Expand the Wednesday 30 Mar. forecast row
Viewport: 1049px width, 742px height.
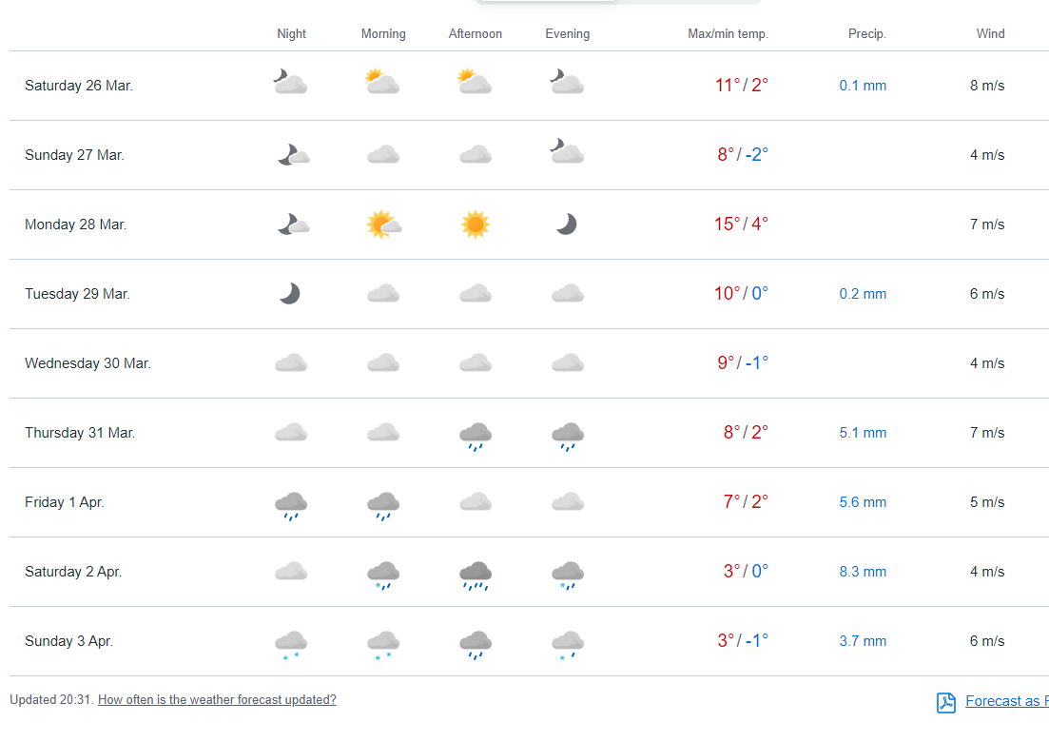click(87, 363)
